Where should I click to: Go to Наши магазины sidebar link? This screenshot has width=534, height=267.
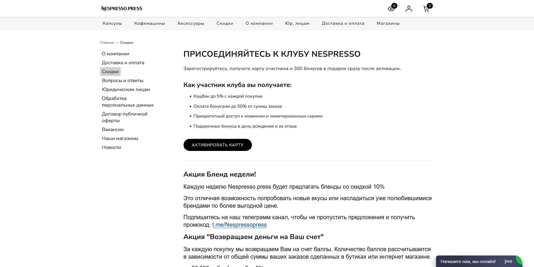(120, 139)
